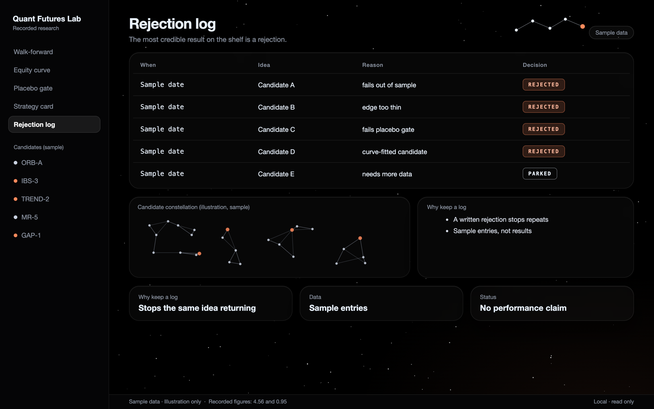Click the orange dot on header sparkline

(x=582, y=27)
